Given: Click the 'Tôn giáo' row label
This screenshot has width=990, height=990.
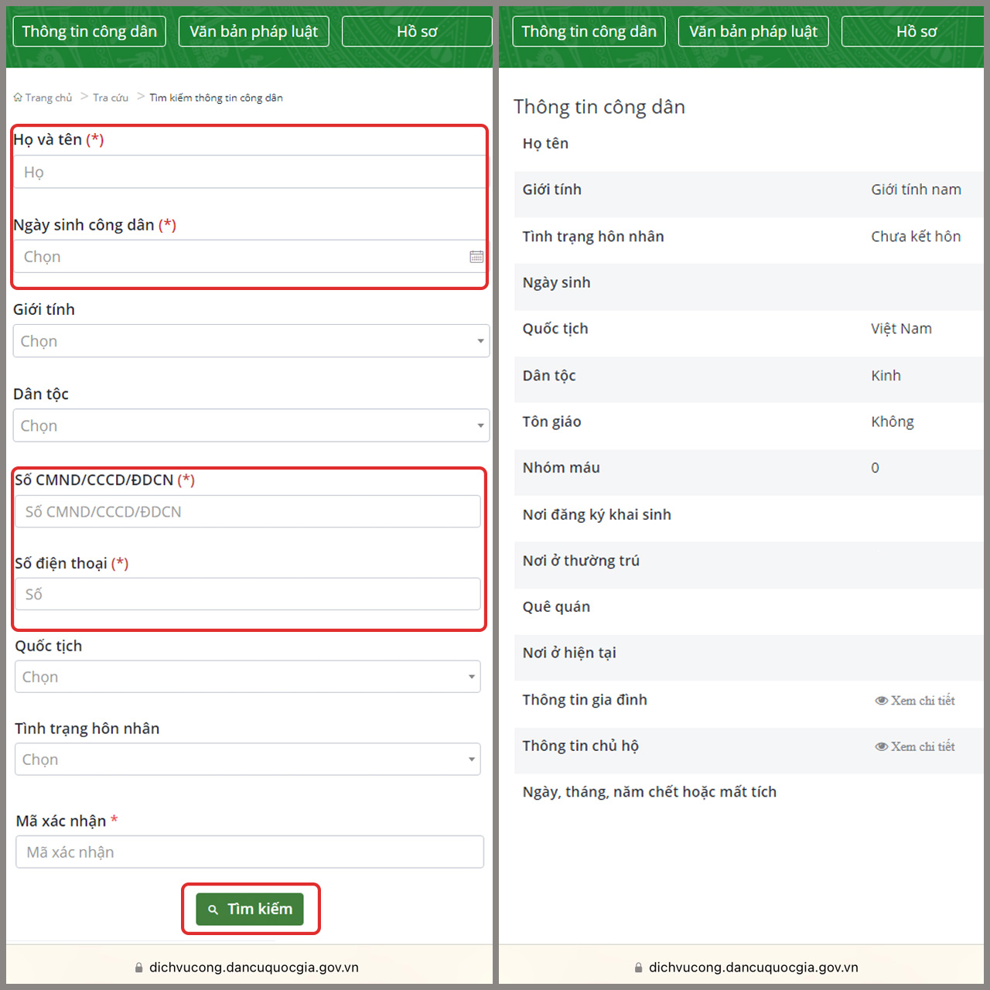Looking at the screenshot, I should coord(551,422).
